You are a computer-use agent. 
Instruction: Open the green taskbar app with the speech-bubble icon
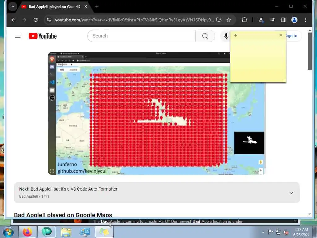(47, 232)
